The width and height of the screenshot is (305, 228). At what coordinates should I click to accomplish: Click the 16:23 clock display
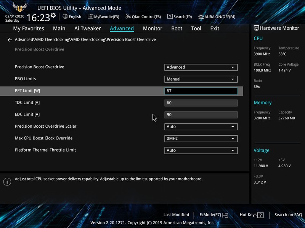click(39, 17)
